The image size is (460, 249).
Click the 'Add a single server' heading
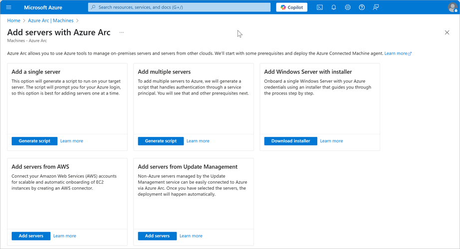36,72
